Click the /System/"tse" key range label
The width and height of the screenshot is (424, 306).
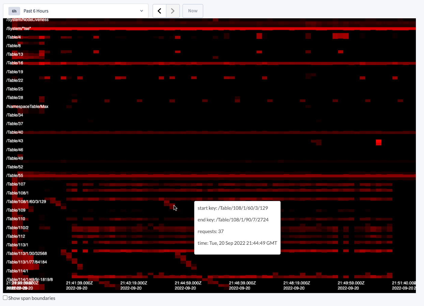(18, 29)
